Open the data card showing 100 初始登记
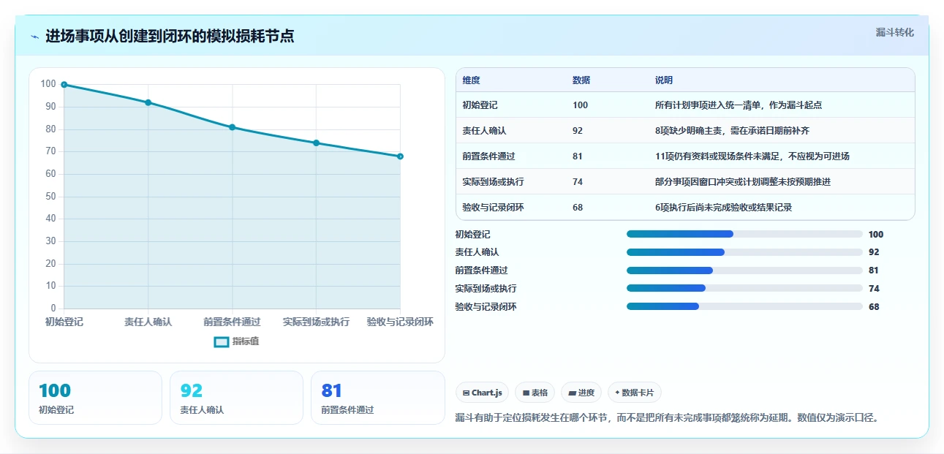 pos(95,398)
